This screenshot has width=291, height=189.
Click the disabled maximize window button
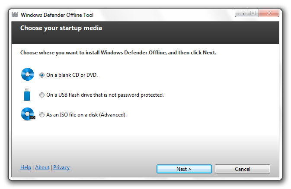pyautogui.click(x=253, y=13)
